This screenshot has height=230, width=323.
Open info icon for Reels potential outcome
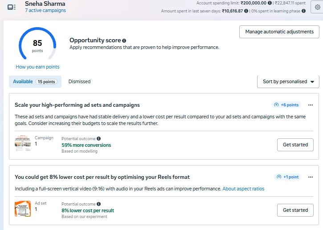pos(98,204)
